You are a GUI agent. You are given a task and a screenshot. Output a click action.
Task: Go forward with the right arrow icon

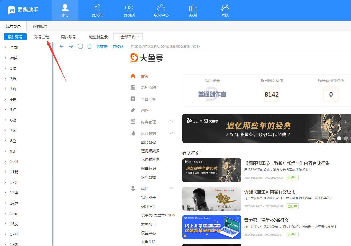pos(71,46)
